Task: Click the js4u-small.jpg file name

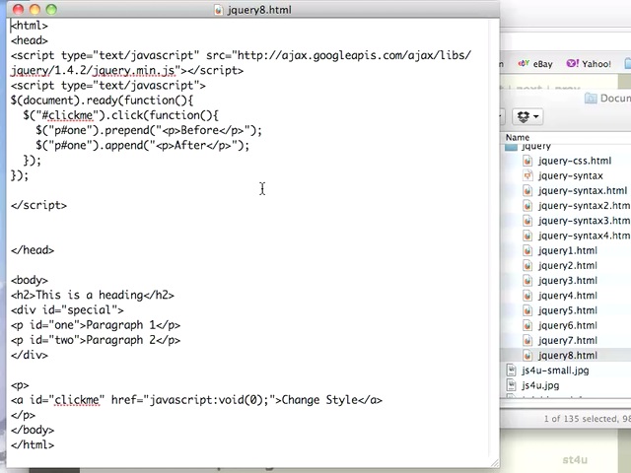Action: tap(555, 371)
